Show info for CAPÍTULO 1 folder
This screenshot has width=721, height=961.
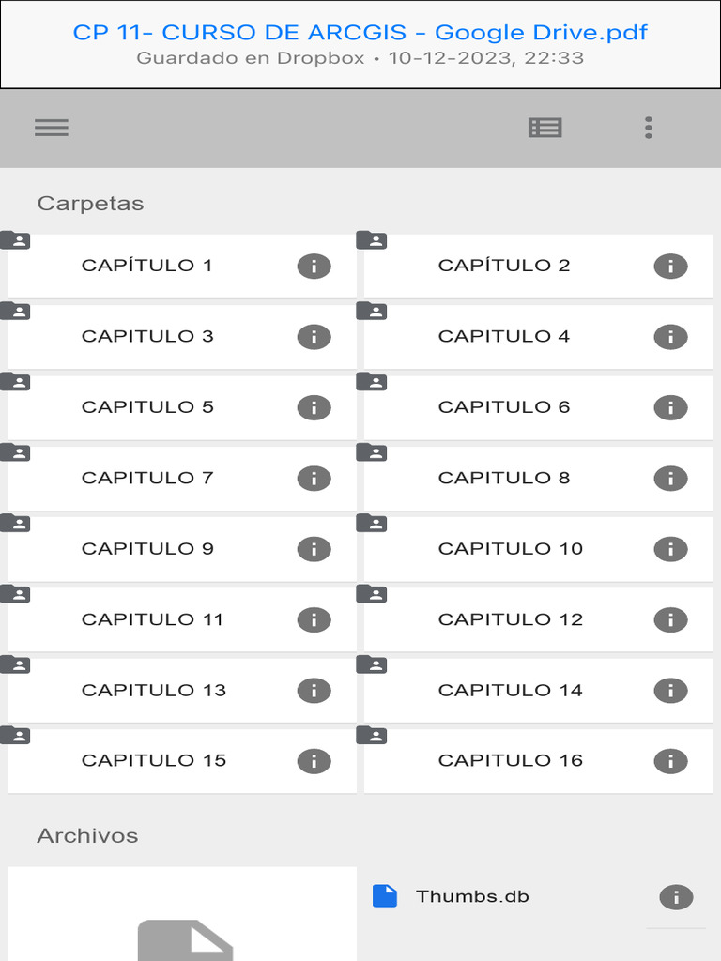314,266
